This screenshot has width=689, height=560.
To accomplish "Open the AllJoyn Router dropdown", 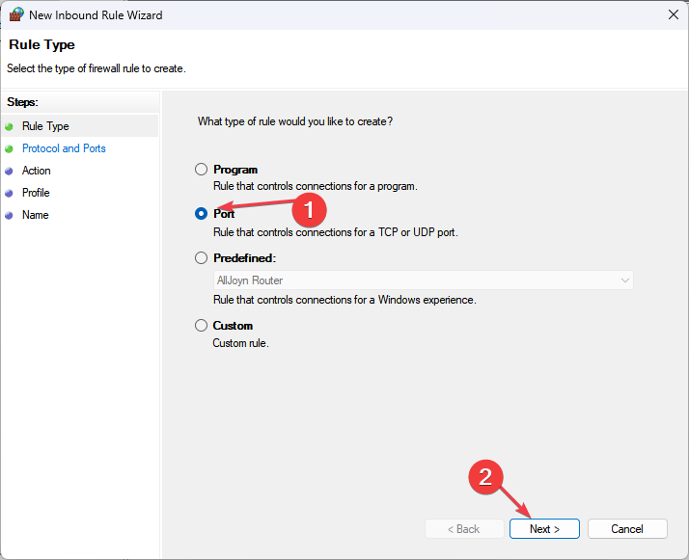I will click(423, 280).
